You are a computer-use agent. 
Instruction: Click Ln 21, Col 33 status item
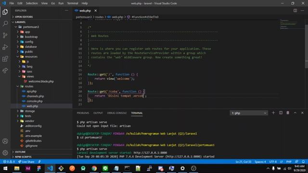coord(244,161)
